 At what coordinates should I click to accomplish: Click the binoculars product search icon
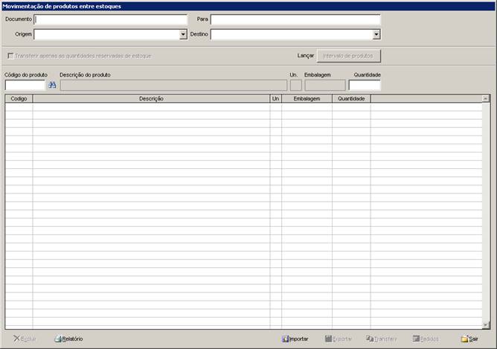(52, 85)
